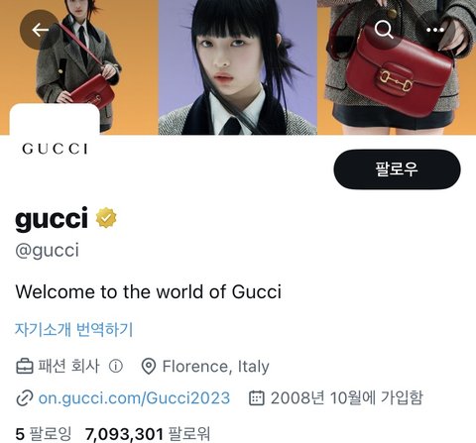The width and height of the screenshot is (476, 443).
Task: View the 5 팔로잉 list
Action: pos(44,434)
